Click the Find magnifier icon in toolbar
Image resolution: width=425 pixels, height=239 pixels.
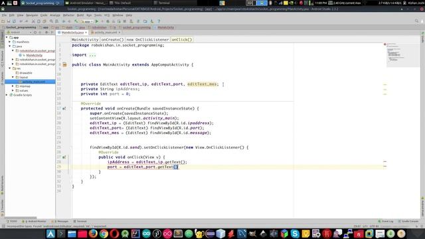pyautogui.click(x=51, y=21)
